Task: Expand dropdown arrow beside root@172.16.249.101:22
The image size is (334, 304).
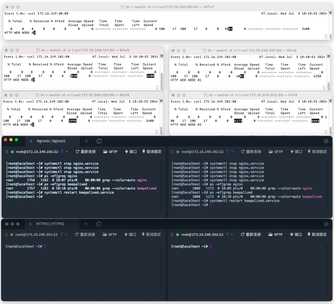Action: [67, 152]
